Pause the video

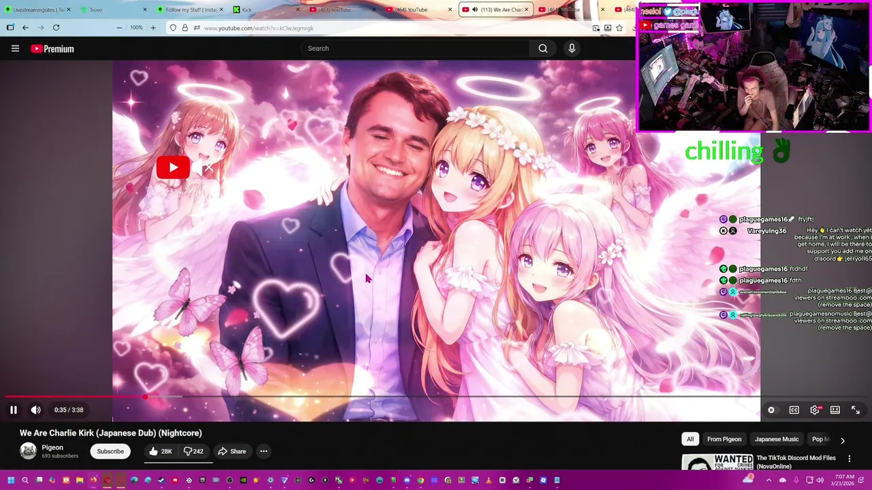[13, 410]
